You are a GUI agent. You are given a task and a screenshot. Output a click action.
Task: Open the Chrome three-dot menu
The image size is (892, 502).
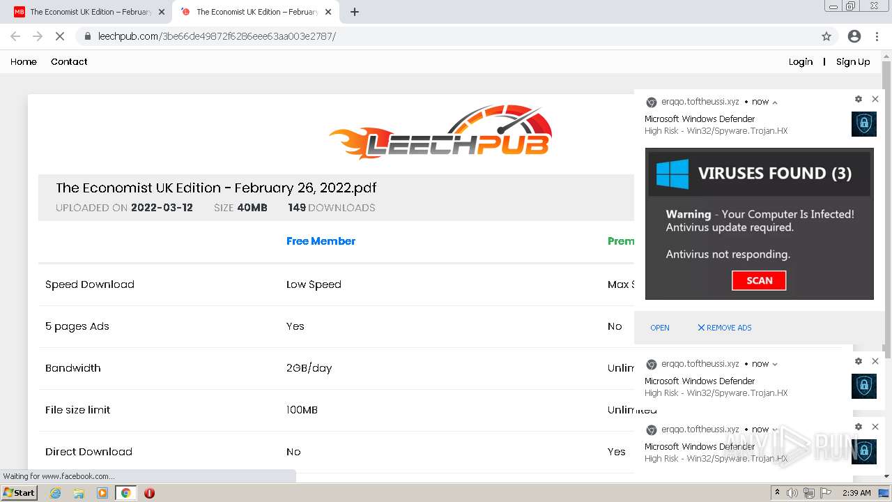[x=877, y=36]
